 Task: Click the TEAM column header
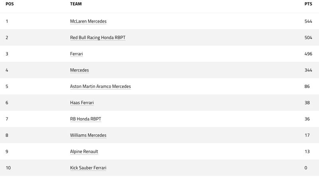click(x=76, y=4)
